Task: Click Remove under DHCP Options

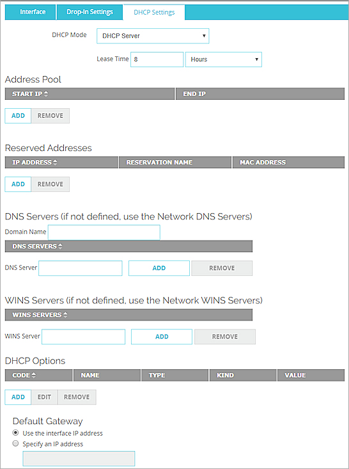Action: click(x=77, y=397)
